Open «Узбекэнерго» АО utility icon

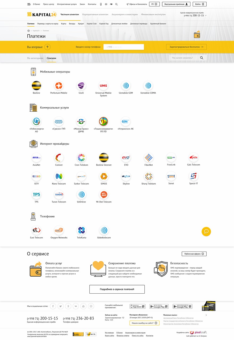(36, 122)
